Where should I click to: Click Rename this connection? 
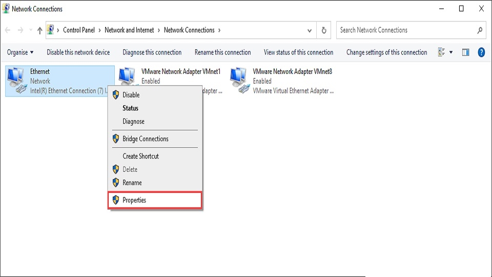[223, 52]
